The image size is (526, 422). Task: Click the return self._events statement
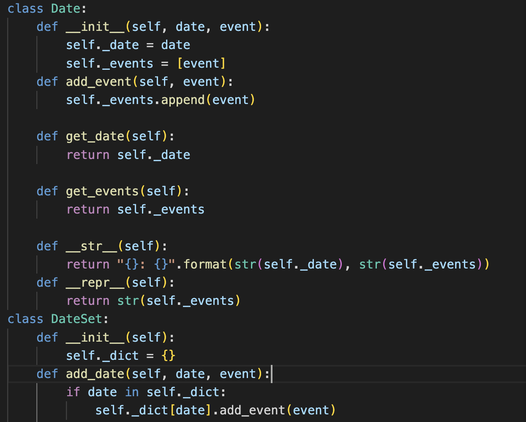tap(135, 209)
